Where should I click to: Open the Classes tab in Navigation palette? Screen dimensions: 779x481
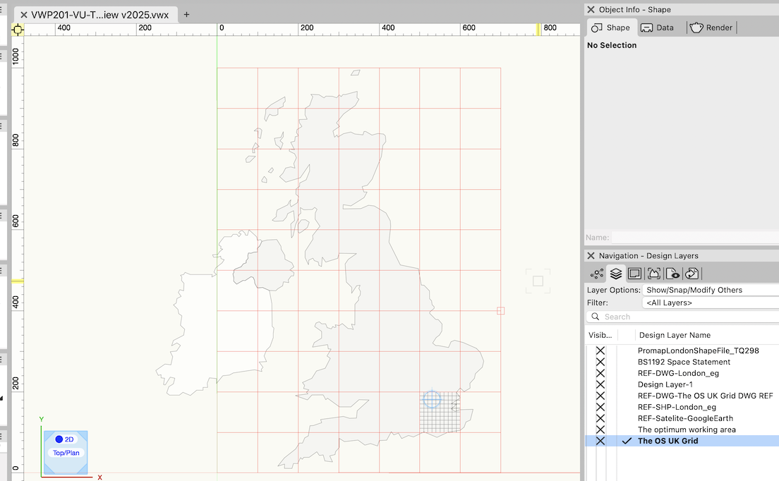(x=597, y=274)
